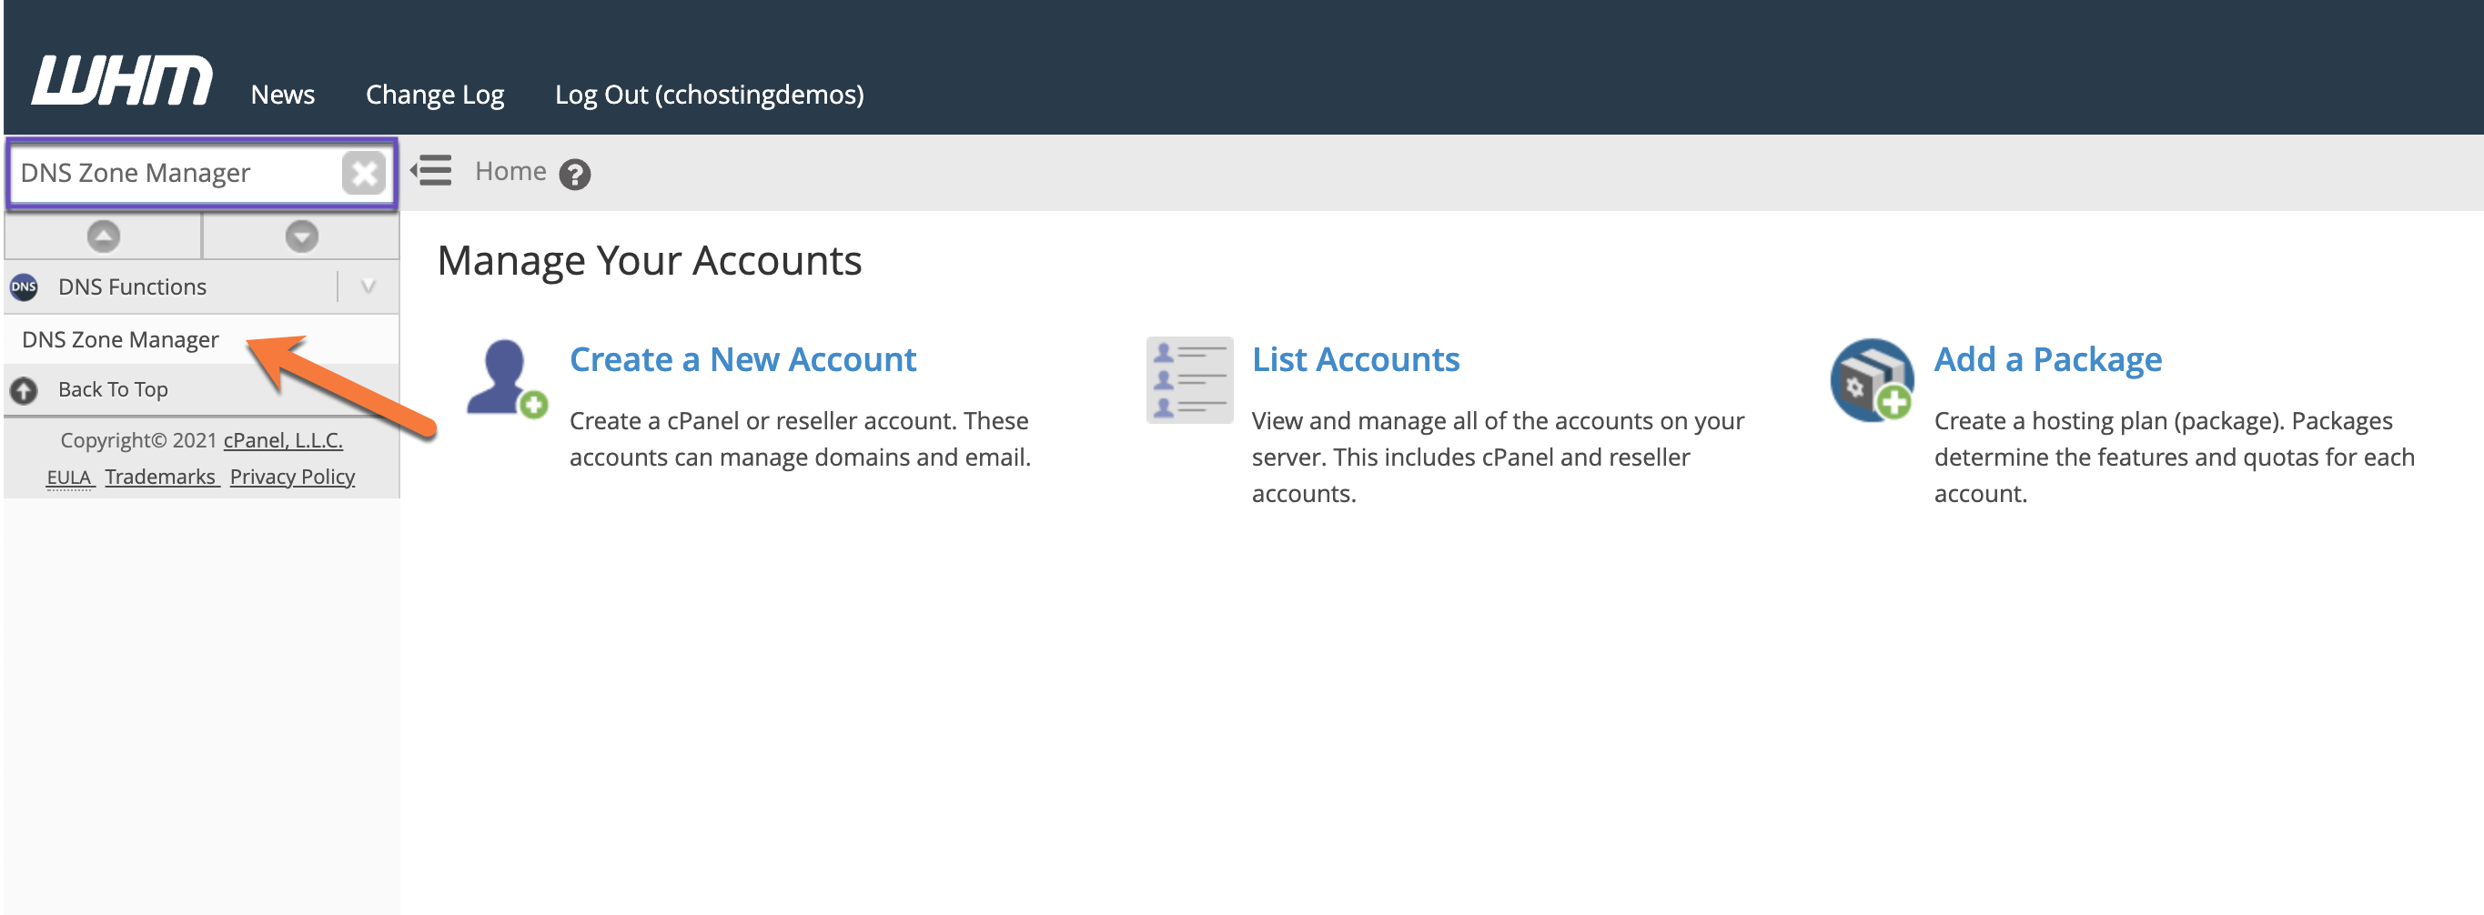The height and width of the screenshot is (915, 2484).
Task: Open DNS Zone Manager in sidebar
Action: point(120,339)
